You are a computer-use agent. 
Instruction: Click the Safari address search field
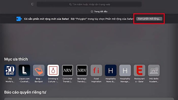tap(89, 4)
